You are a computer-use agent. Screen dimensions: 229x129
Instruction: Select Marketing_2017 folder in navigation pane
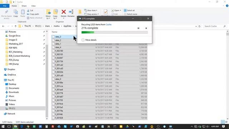tap(16, 44)
